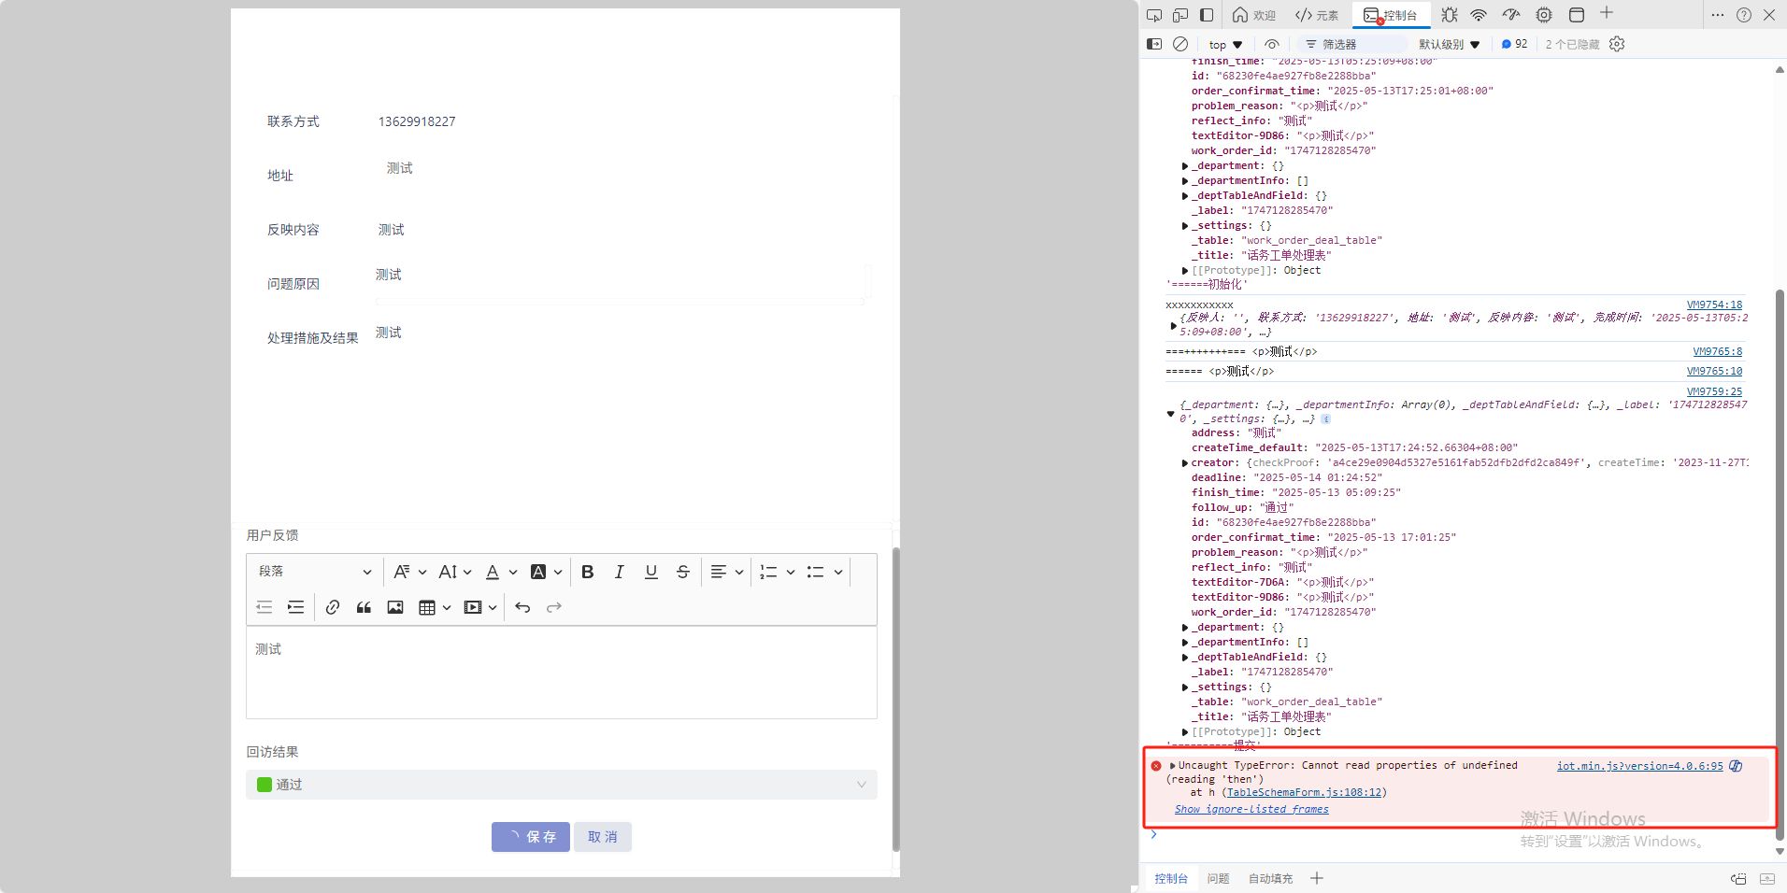
Task: Click into the 筛选器 console filter field
Action: coord(1355,44)
